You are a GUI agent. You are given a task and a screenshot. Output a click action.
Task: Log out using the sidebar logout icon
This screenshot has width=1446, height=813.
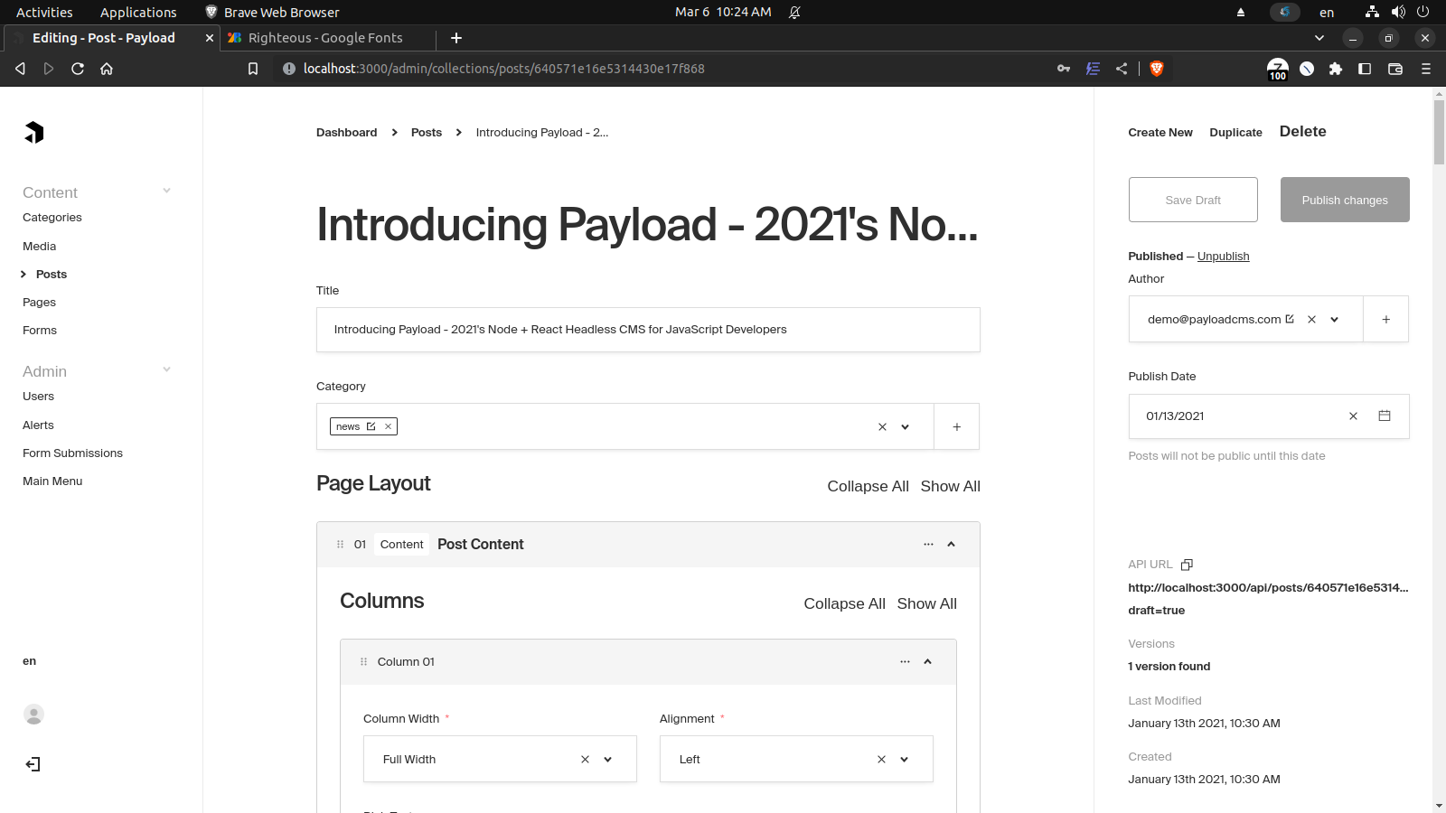pos(33,764)
